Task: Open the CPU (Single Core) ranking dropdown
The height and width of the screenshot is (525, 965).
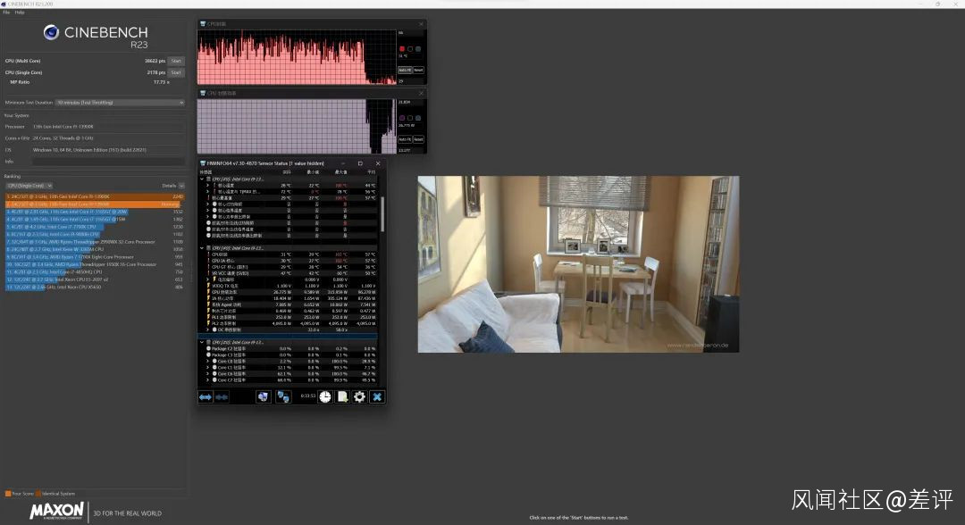Action: click(x=29, y=185)
